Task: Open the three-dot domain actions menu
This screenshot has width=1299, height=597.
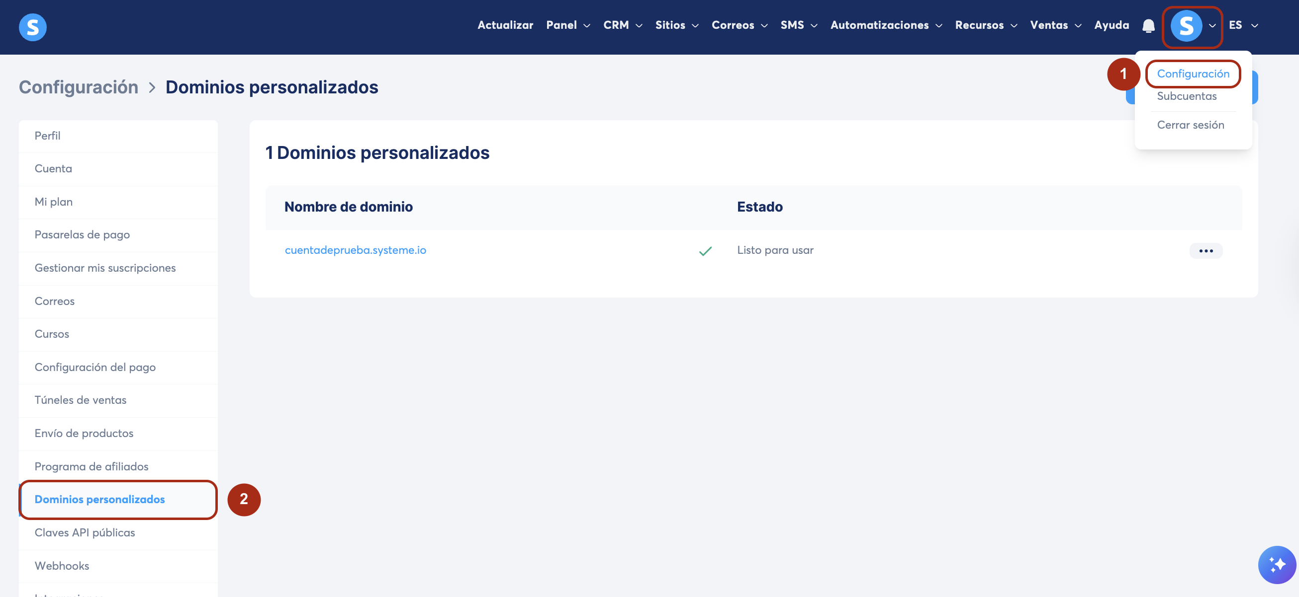Action: (x=1206, y=250)
